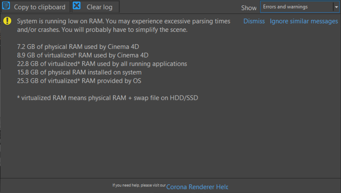Click the Show label beside the filter
The image size is (341, 193).
point(249,8)
